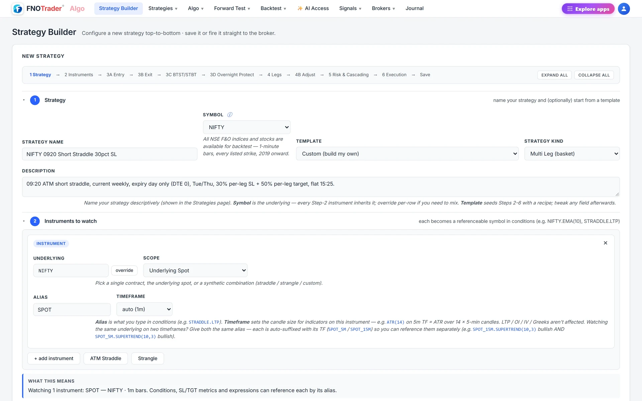
Task: Jump to 5 Risk & Cascading step
Action: coord(348,75)
